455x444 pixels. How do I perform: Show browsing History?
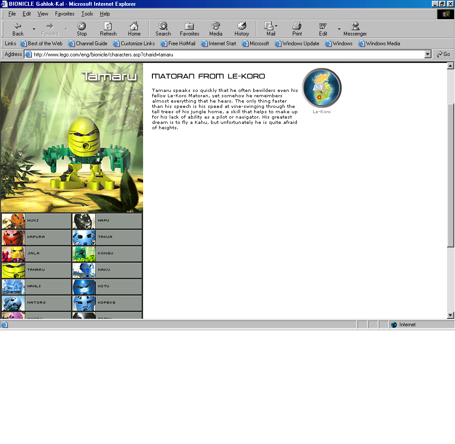242,29
